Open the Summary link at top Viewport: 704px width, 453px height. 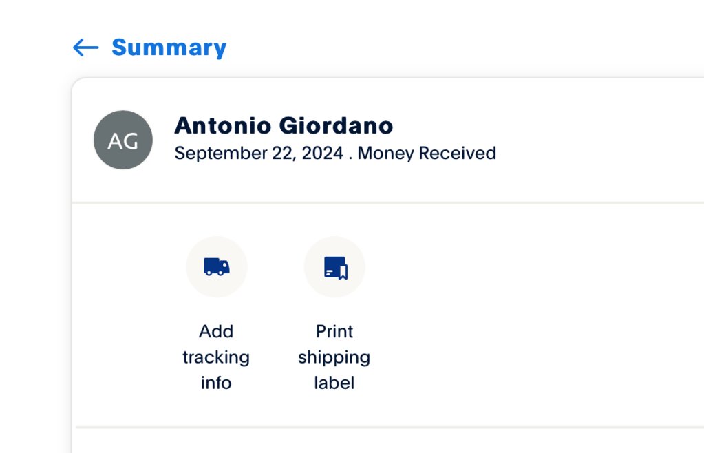coord(169,48)
